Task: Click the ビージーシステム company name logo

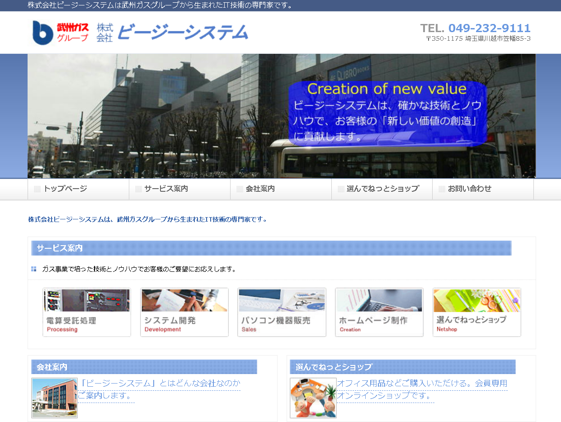Action: coord(183,33)
